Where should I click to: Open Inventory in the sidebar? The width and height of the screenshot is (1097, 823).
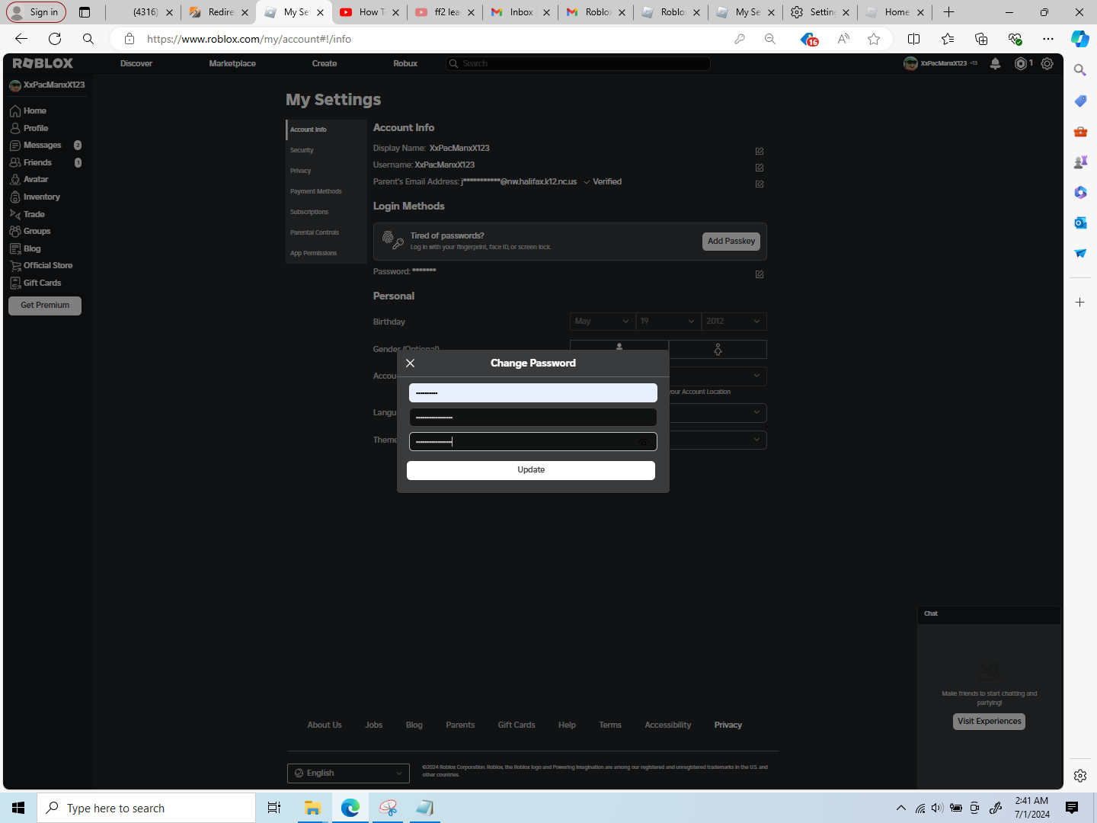[x=35, y=197]
